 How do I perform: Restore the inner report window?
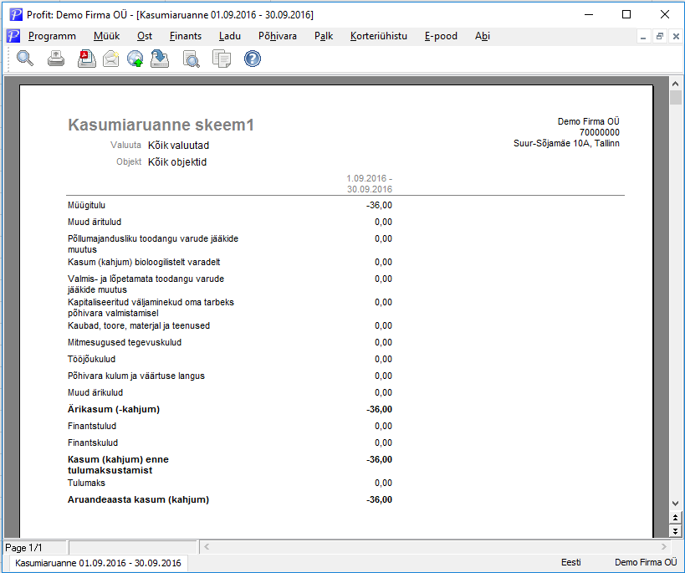coord(660,37)
